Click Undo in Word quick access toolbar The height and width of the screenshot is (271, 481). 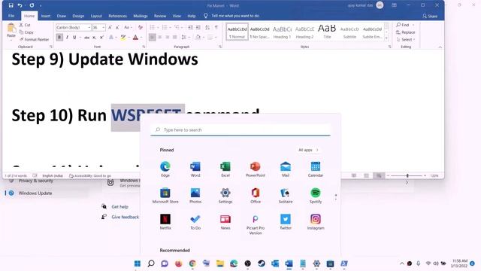click(20, 5)
